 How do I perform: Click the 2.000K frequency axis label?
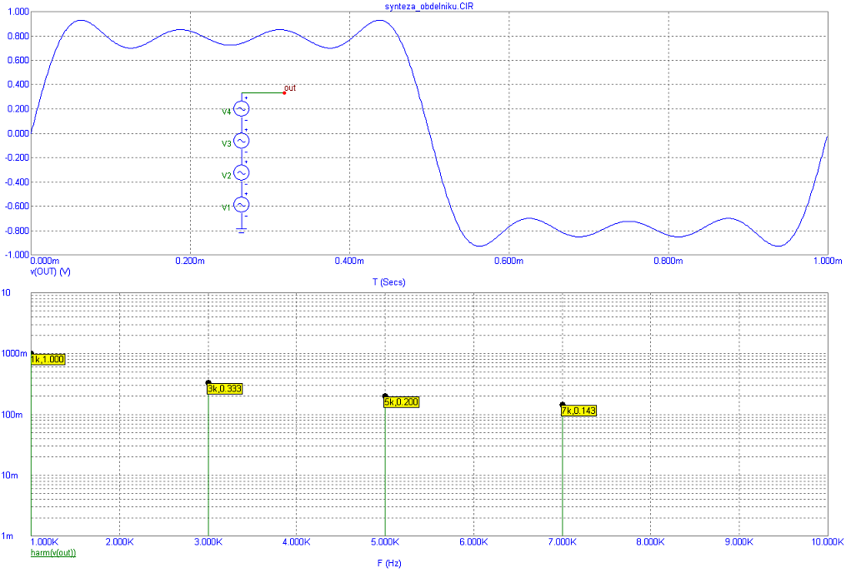[119, 542]
